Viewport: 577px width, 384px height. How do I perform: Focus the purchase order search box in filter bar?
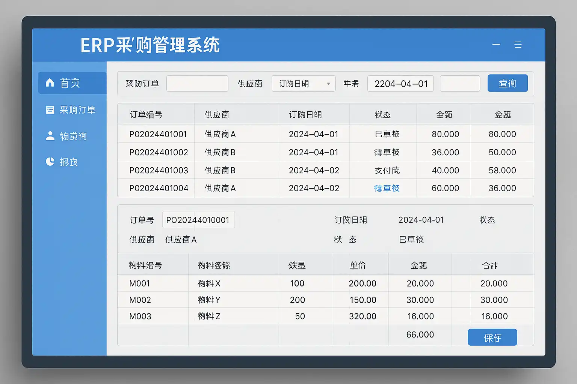click(x=197, y=83)
